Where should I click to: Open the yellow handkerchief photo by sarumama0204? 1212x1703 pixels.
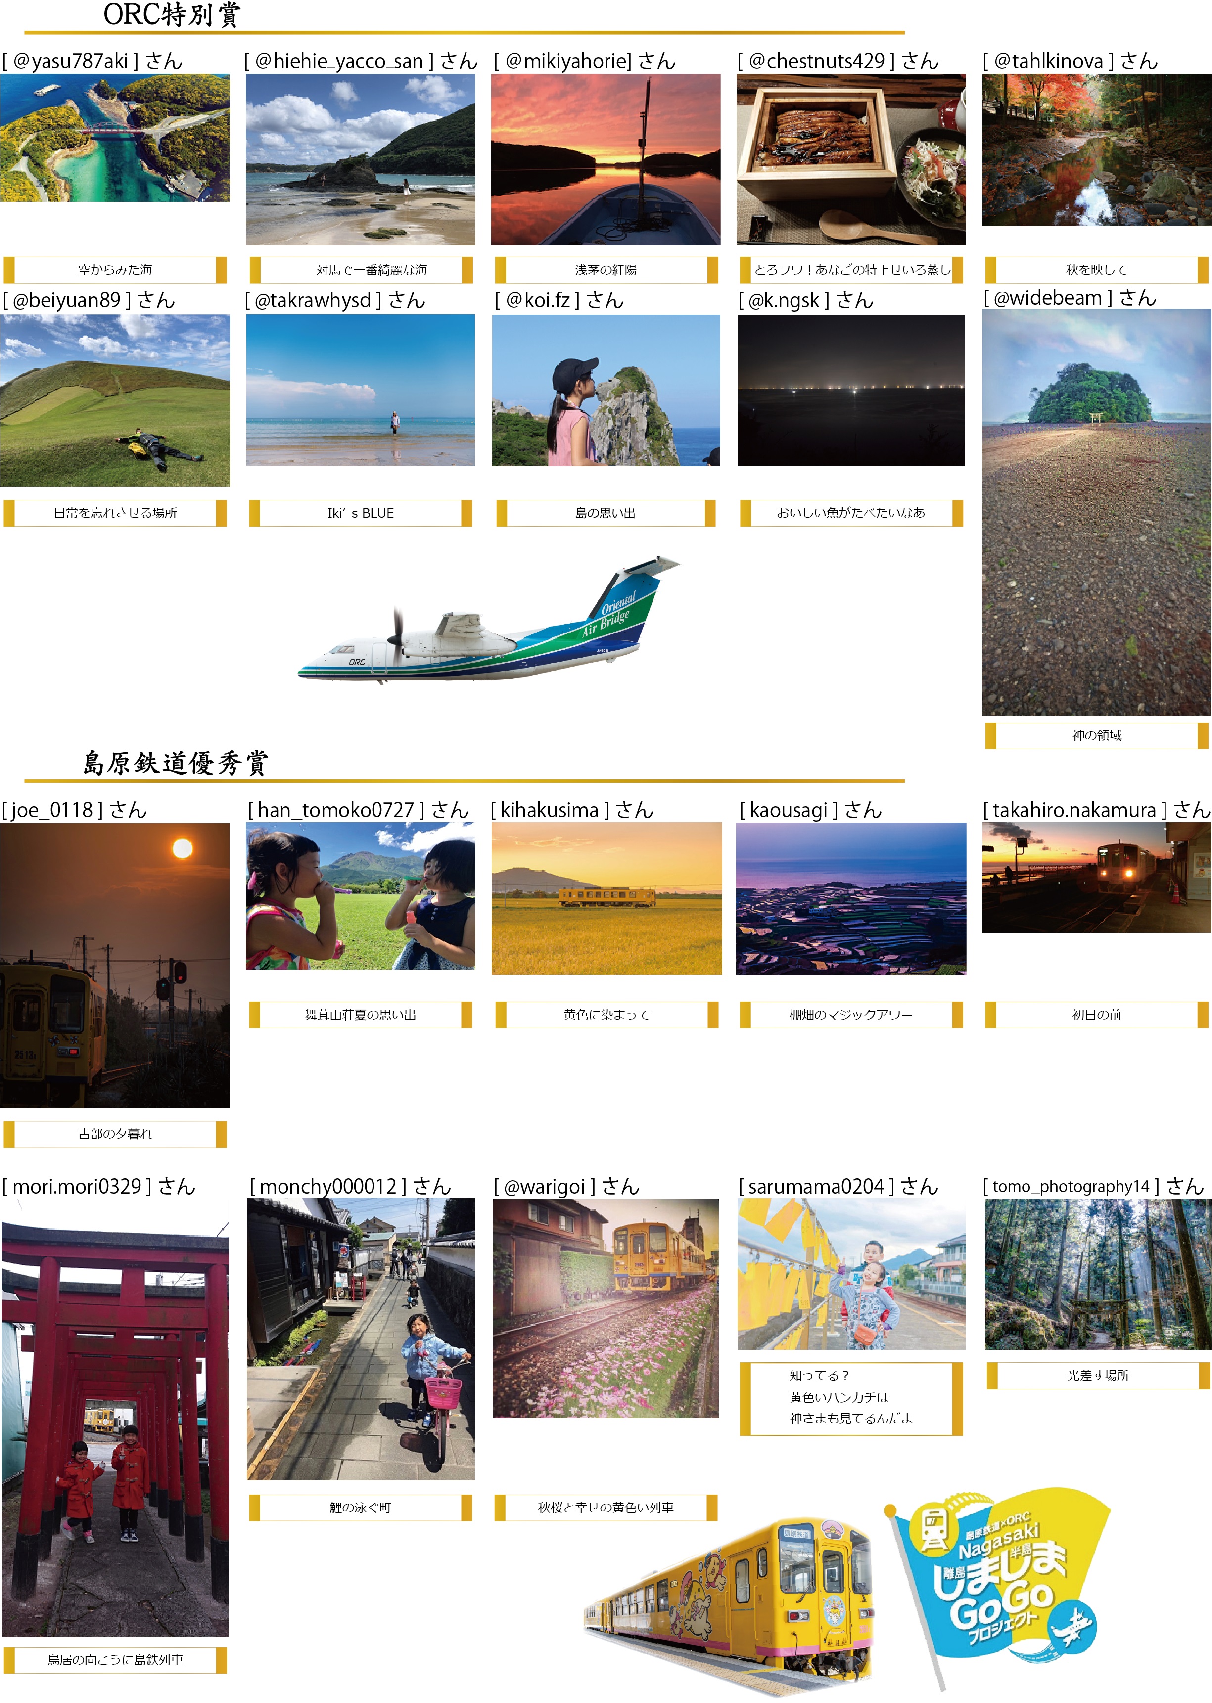click(851, 1274)
